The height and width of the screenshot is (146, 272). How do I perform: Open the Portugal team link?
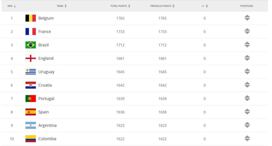point(46,99)
